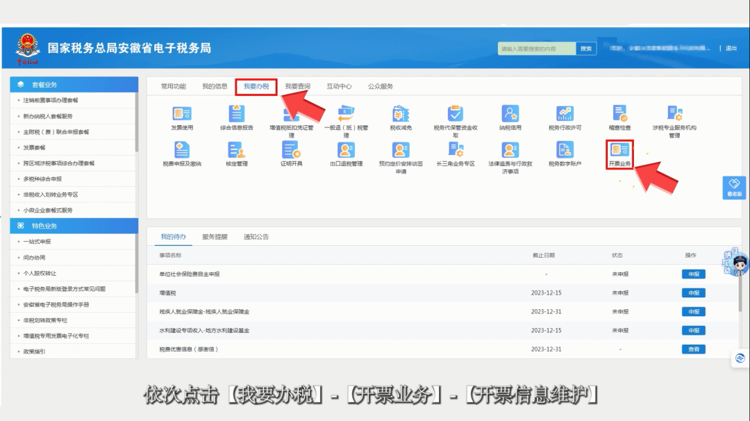
Task: Focus the search input field in header
Action: click(x=537, y=49)
